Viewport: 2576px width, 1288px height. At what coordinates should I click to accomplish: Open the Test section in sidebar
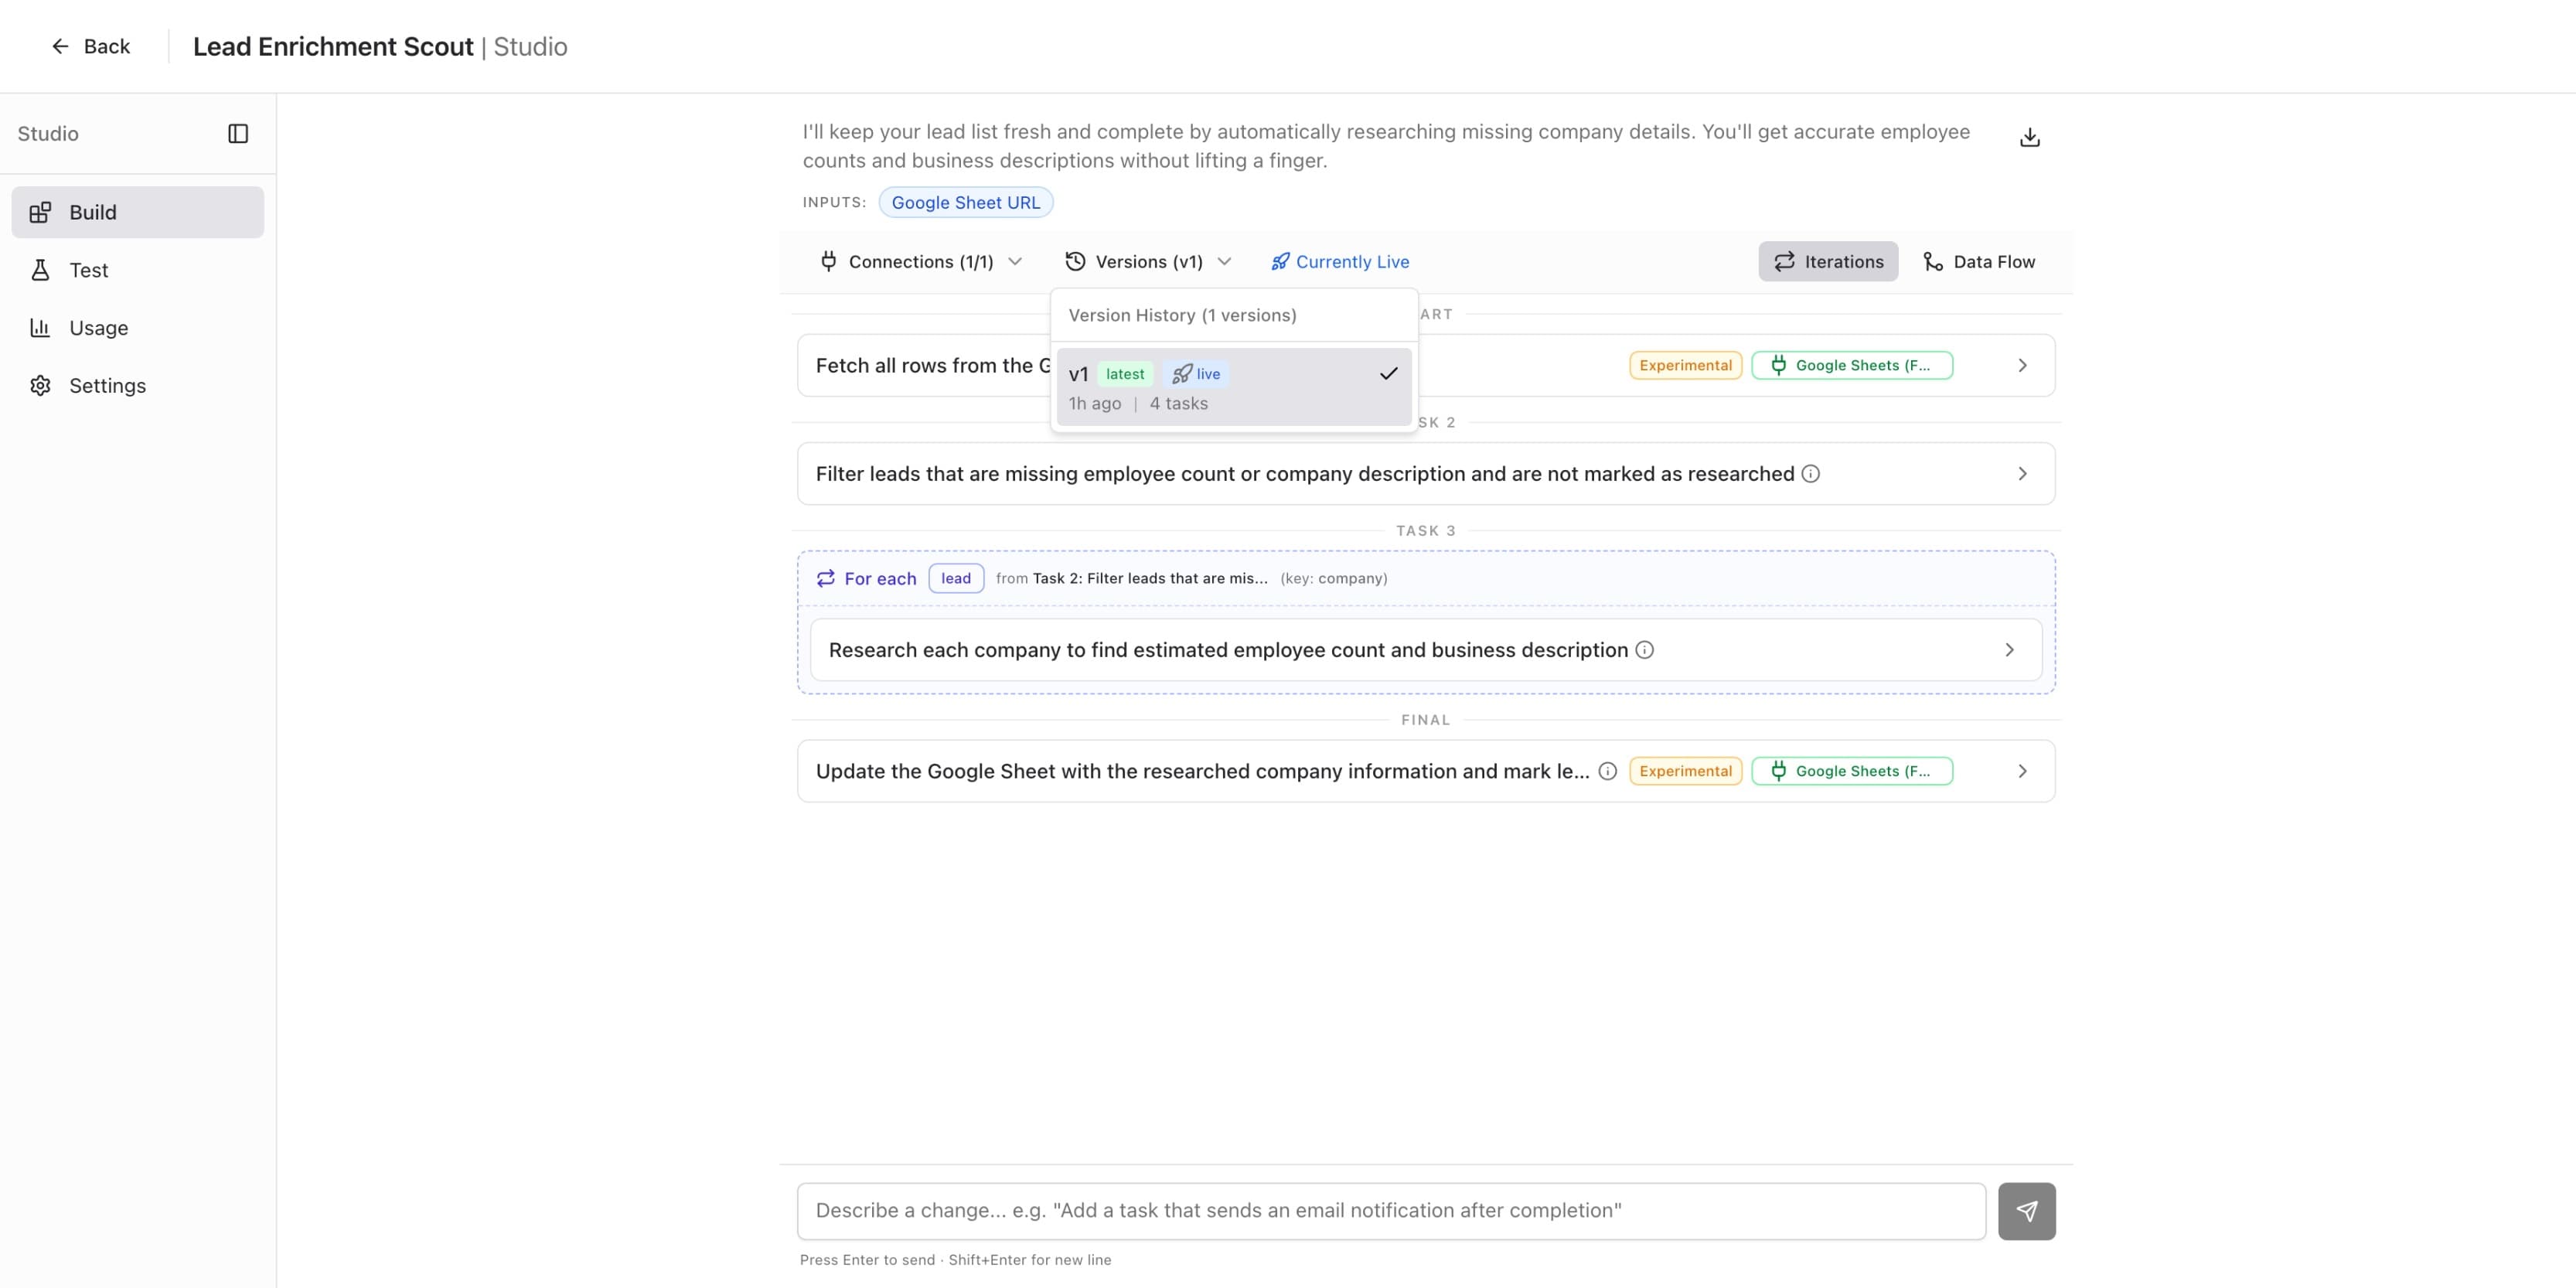[x=88, y=270]
